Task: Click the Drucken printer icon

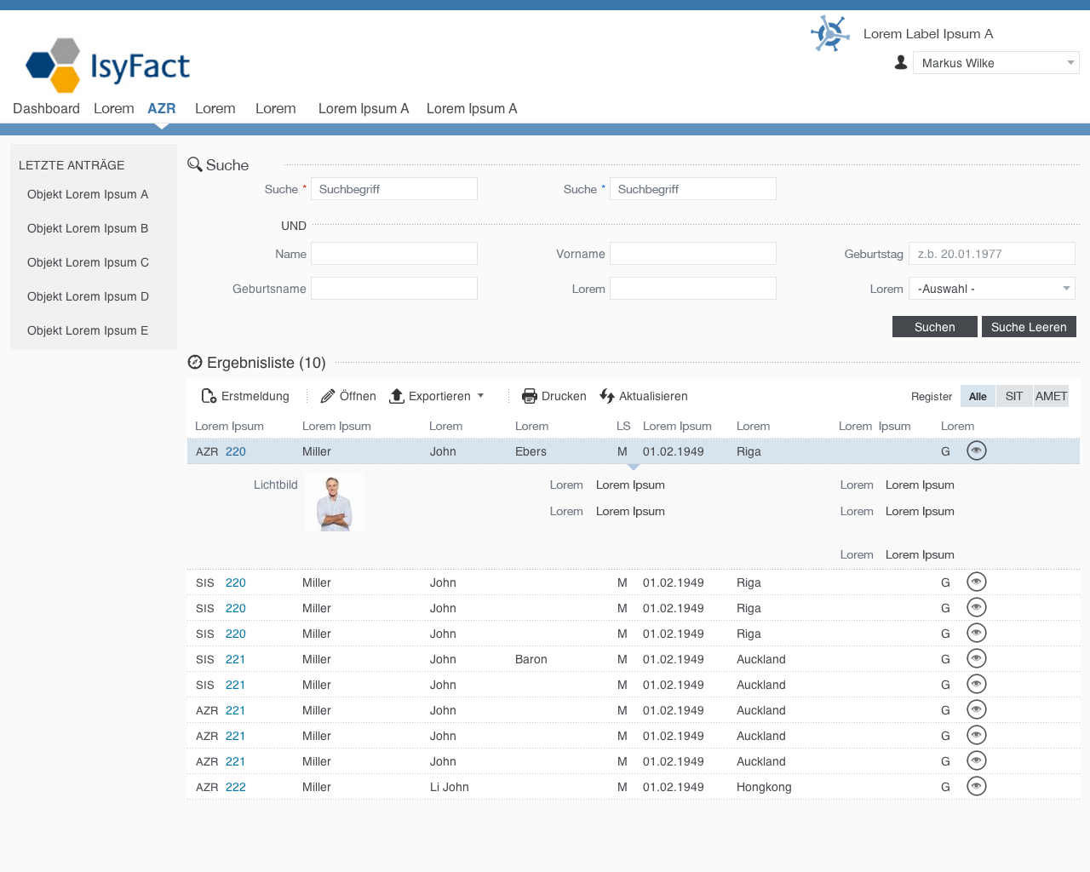Action: [x=530, y=396]
